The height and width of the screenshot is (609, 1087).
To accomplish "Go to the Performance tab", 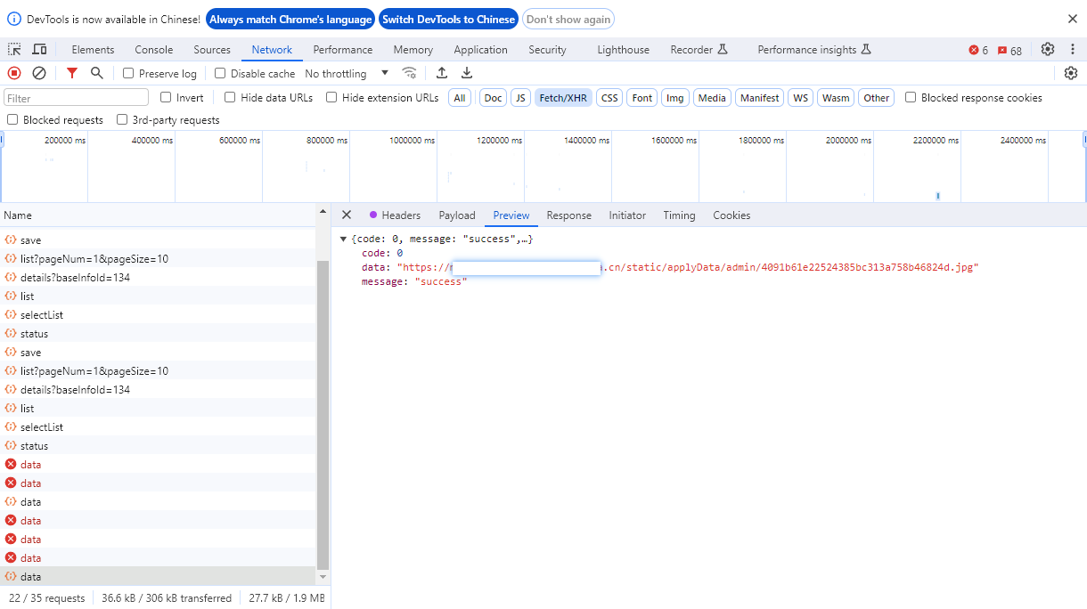I will 343,50.
